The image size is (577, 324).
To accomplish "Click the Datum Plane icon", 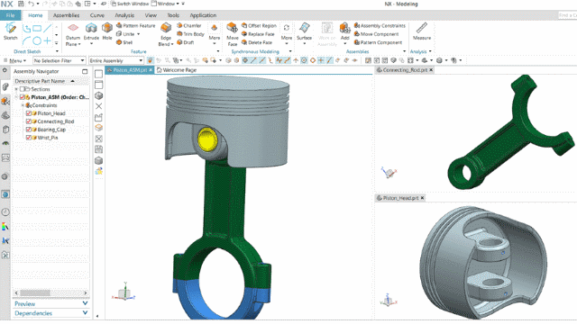I will click(x=73, y=28).
